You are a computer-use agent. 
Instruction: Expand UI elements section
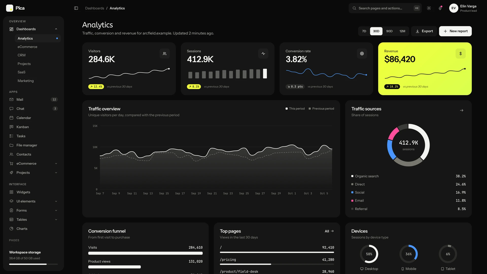click(33, 201)
